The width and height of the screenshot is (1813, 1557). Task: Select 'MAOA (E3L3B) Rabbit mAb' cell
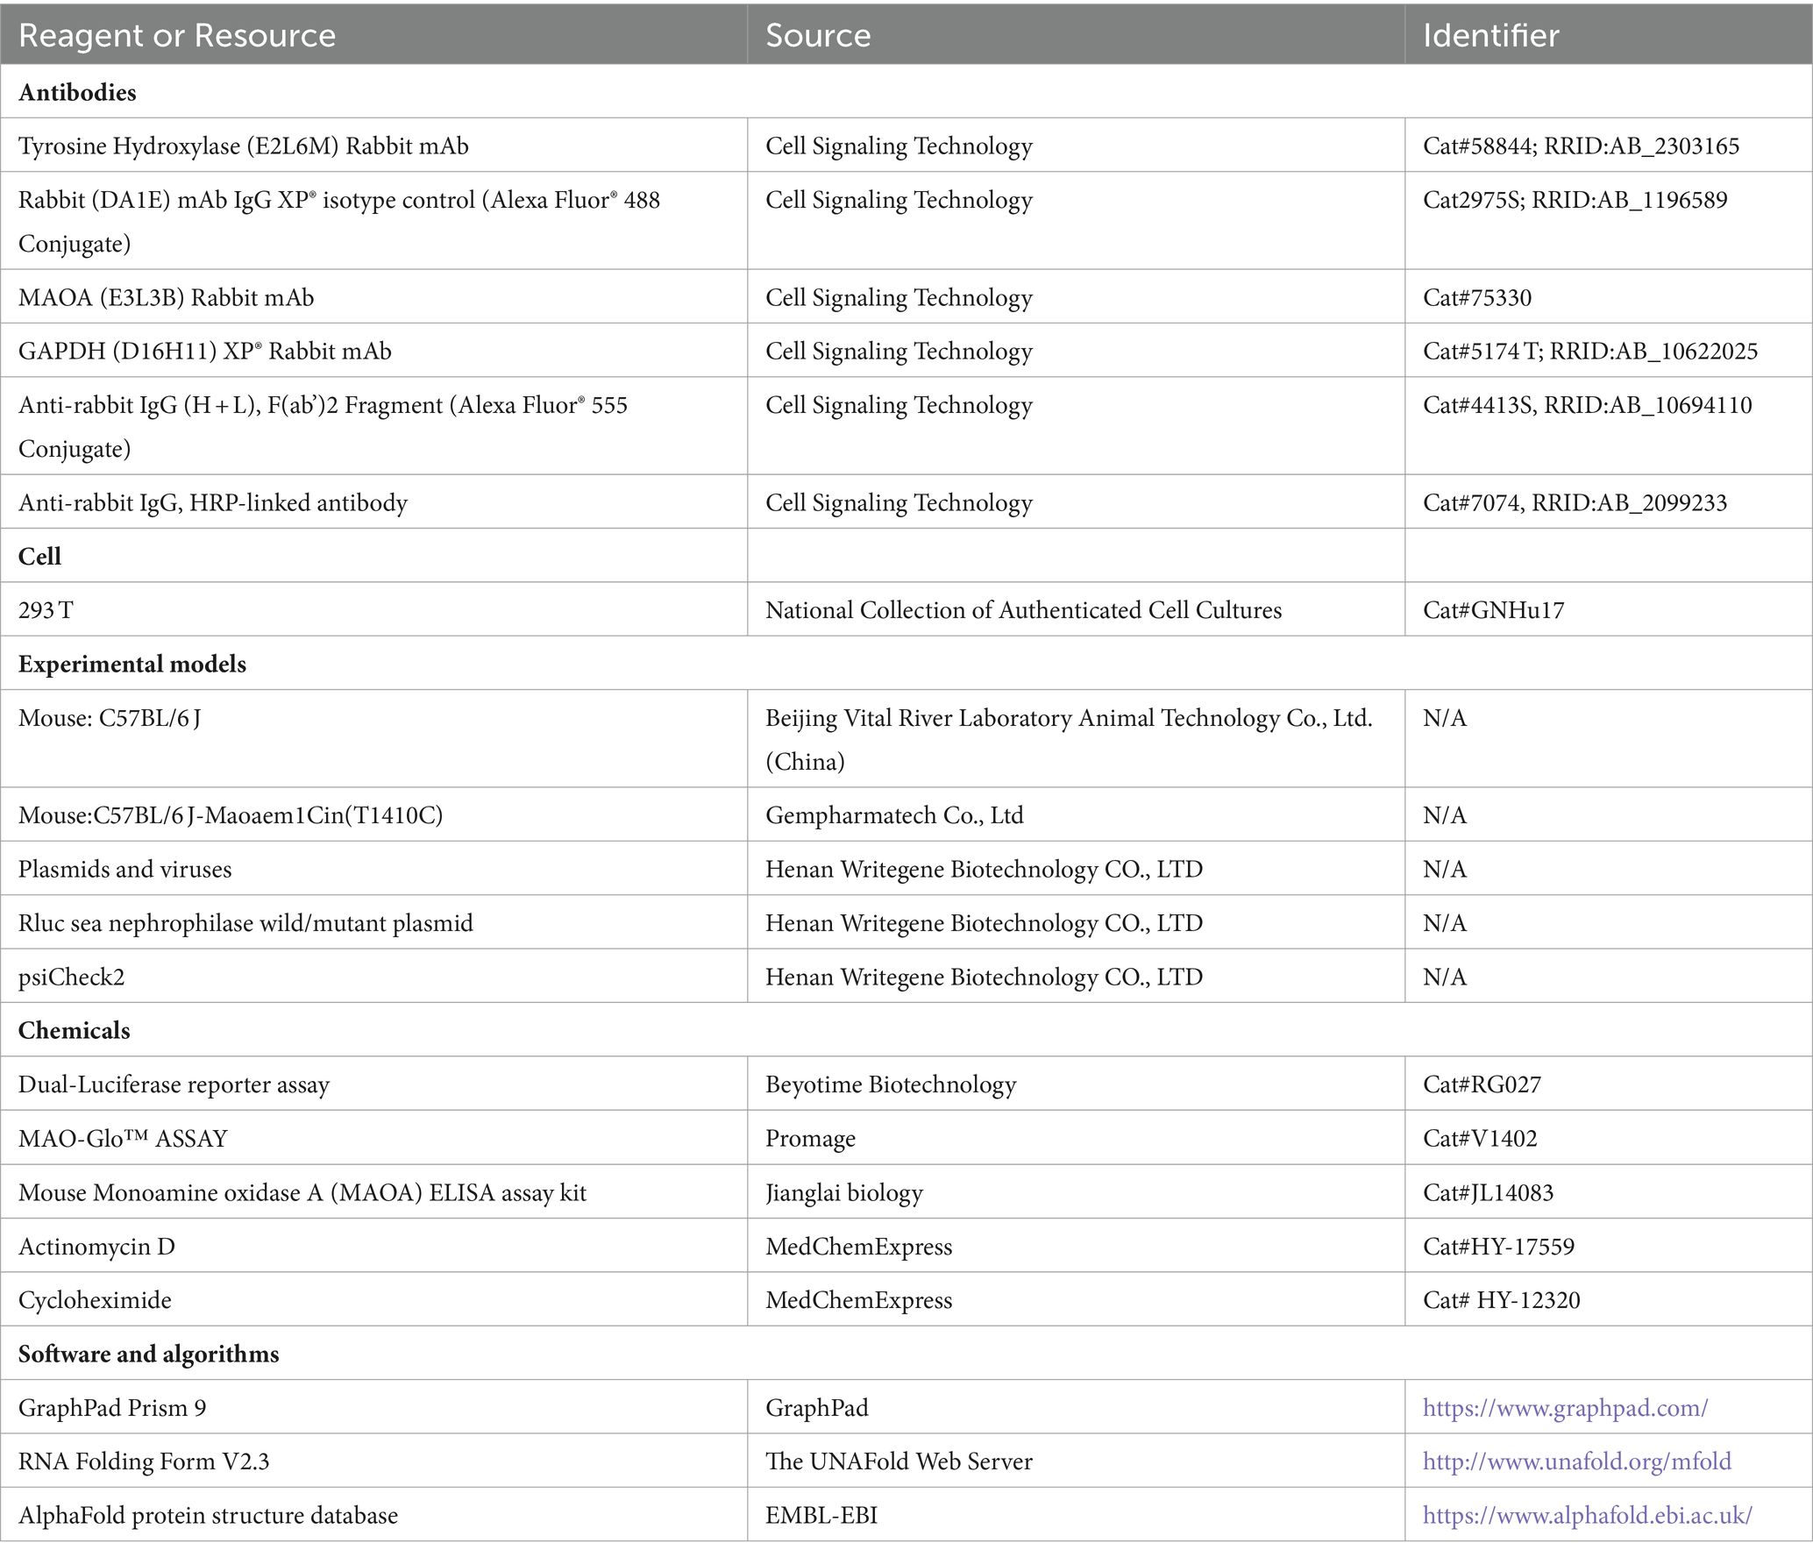coord(166,298)
